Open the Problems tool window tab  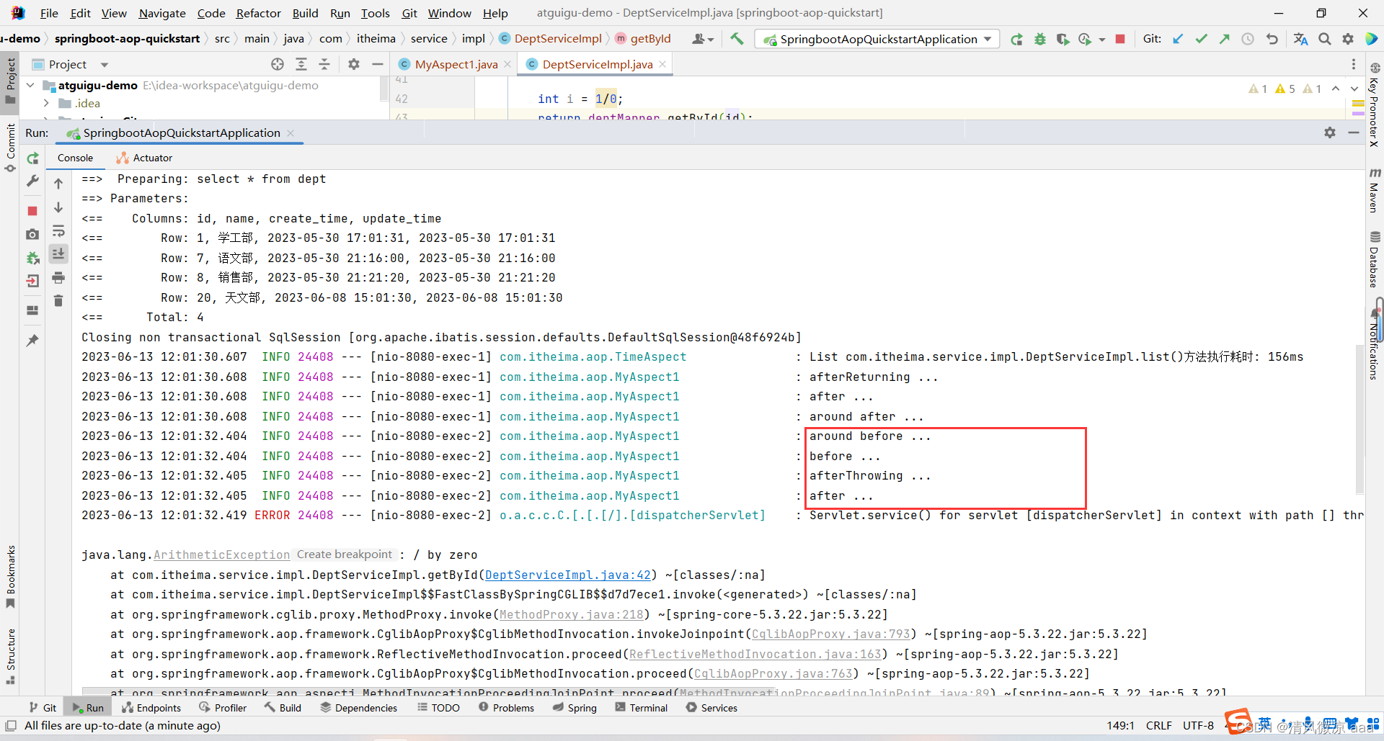point(506,708)
